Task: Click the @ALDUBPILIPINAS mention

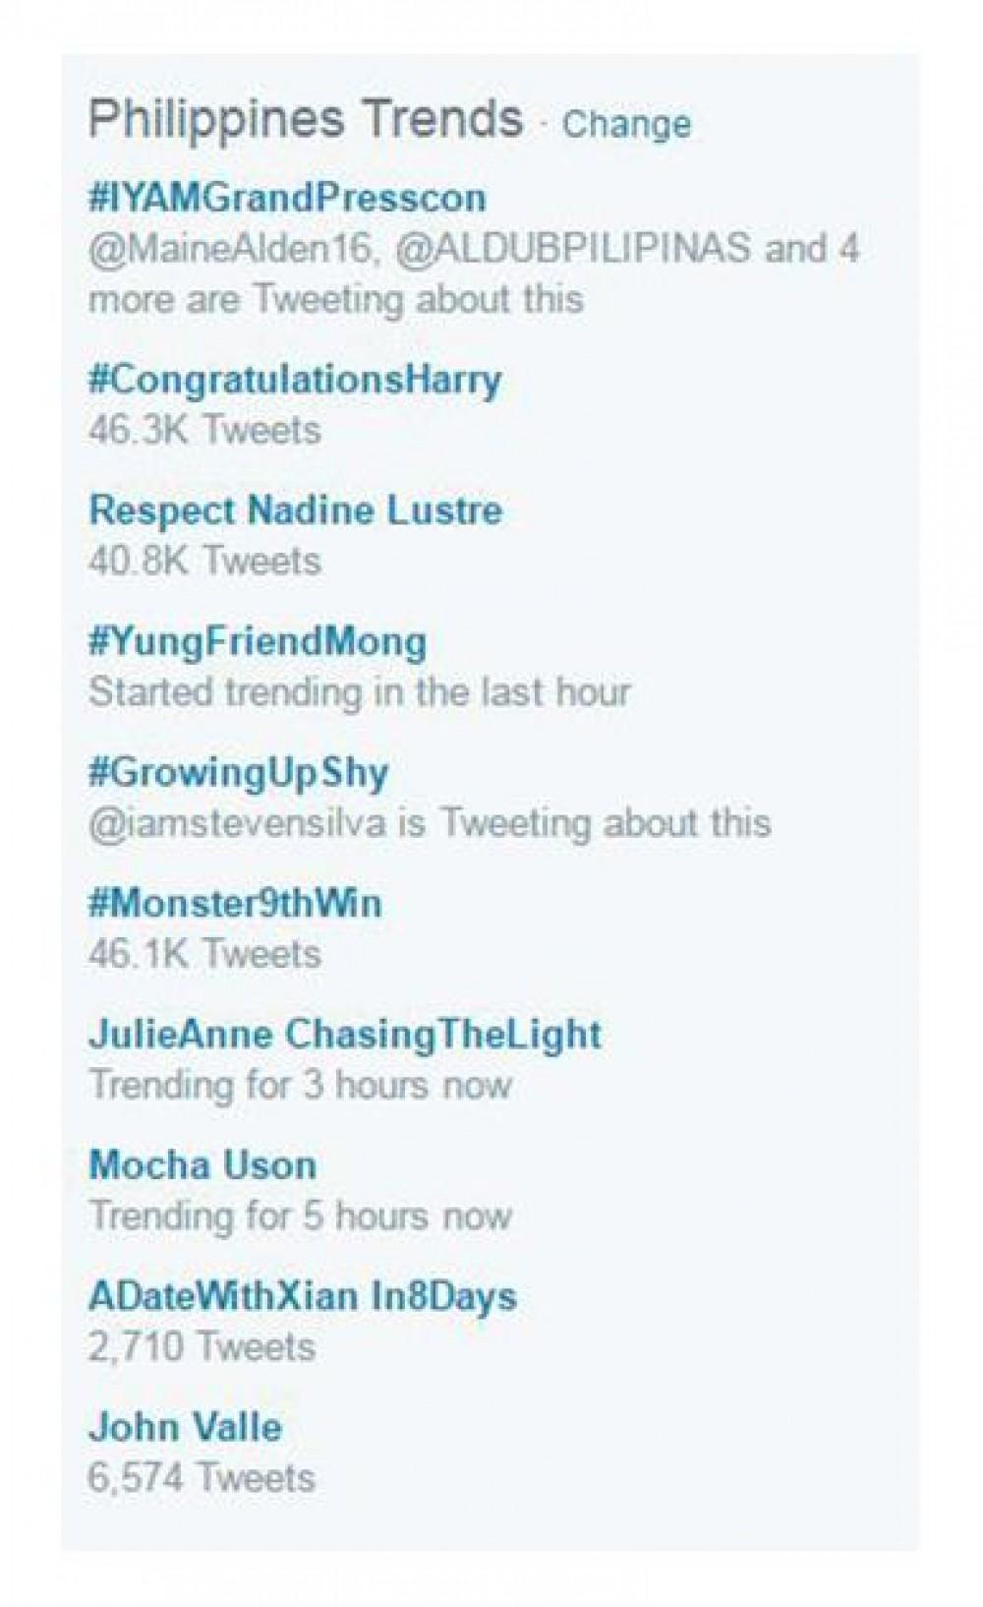Action: click(x=572, y=248)
